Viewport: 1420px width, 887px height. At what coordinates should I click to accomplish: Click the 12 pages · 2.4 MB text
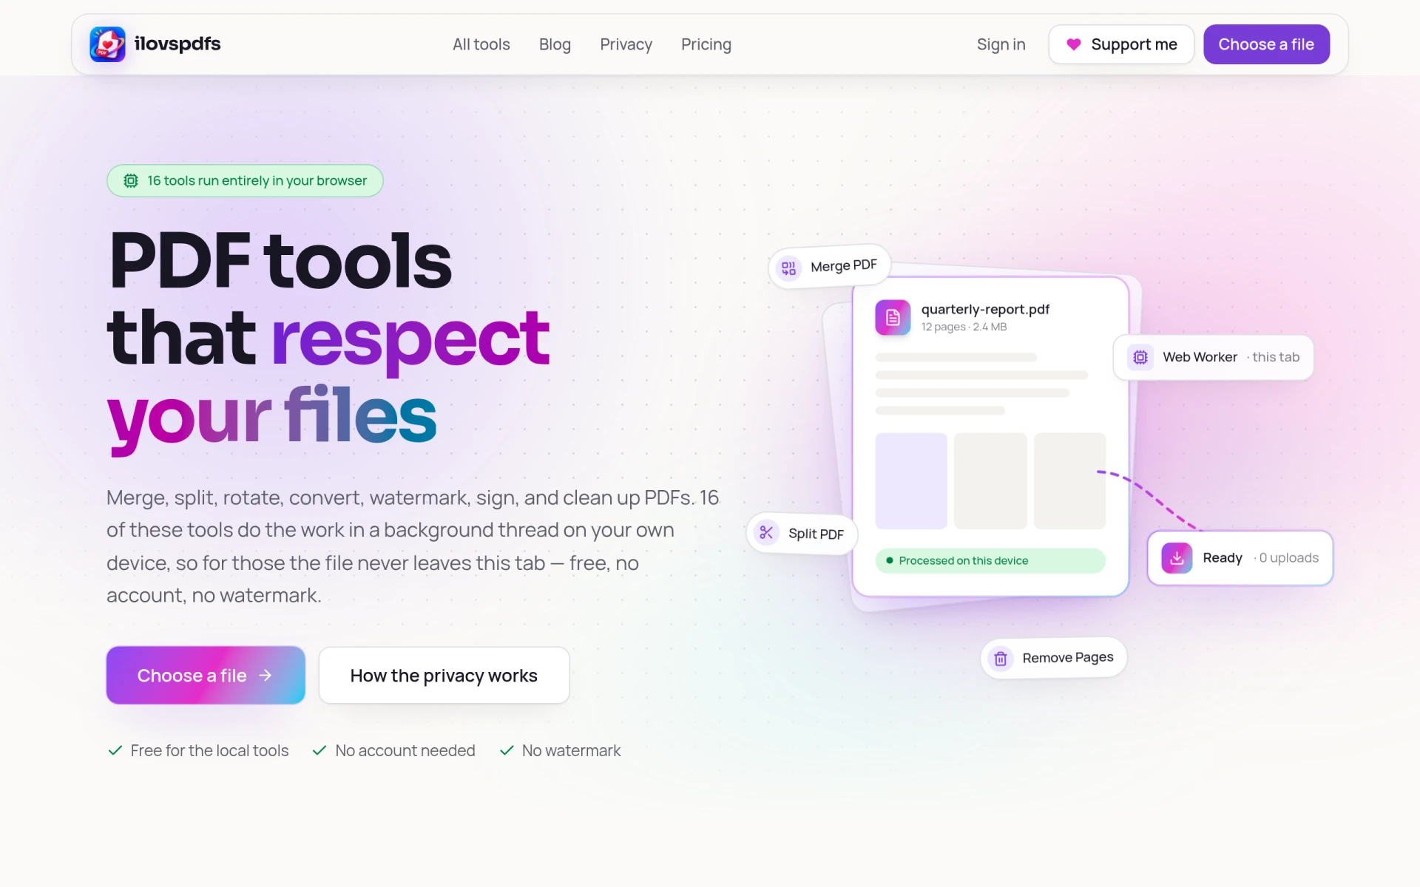[964, 327]
